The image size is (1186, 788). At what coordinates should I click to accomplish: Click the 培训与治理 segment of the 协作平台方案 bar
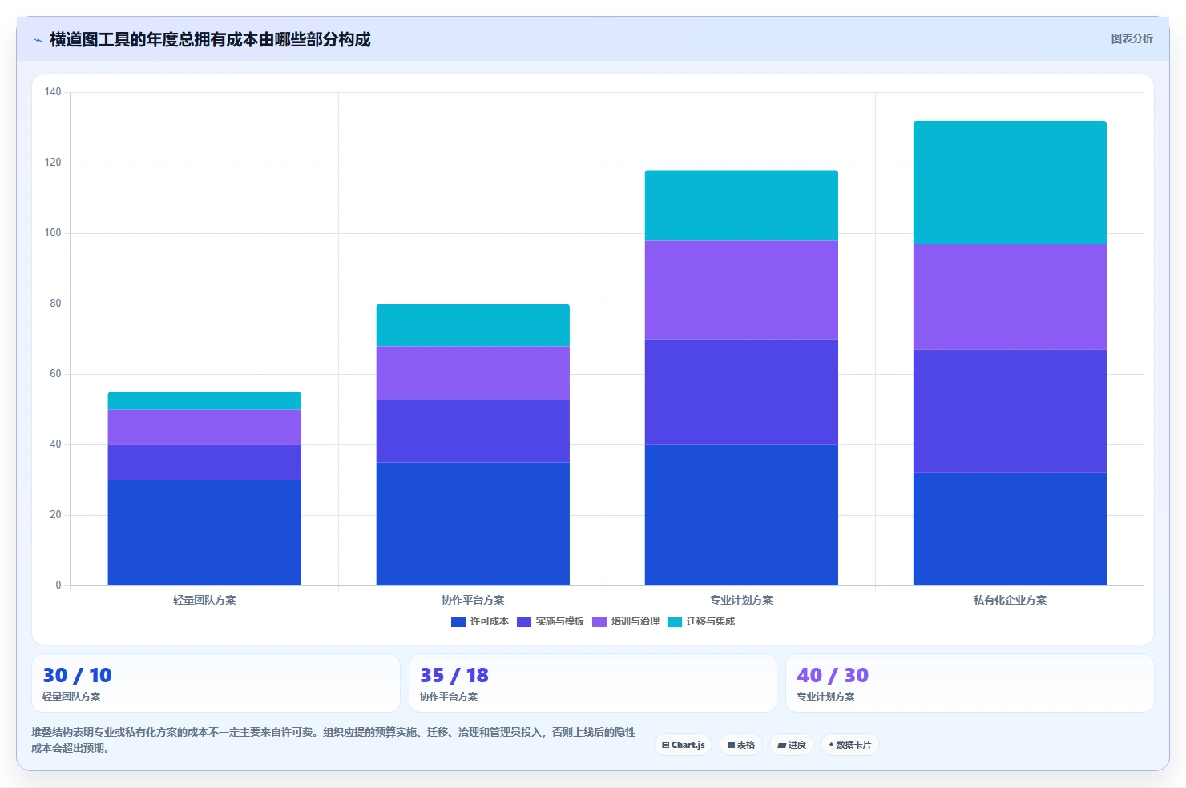(x=473, y=372)
